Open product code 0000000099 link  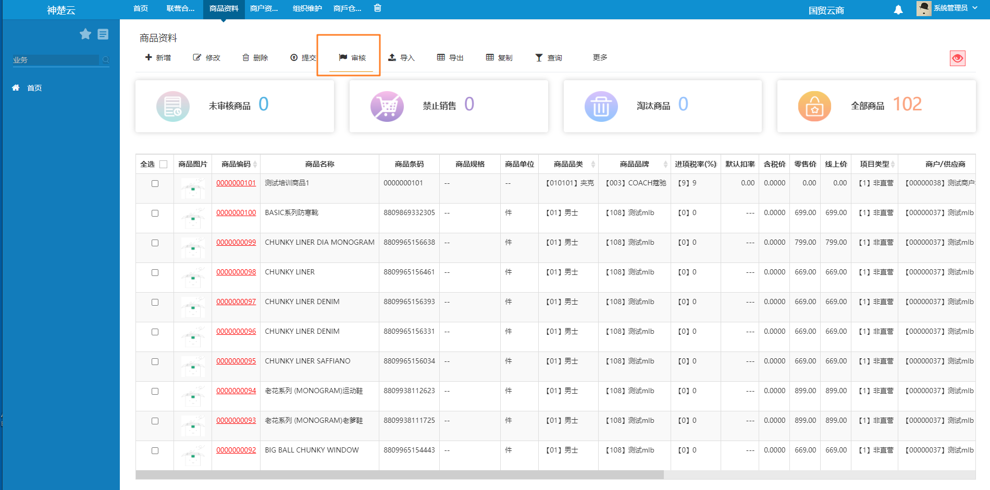[236, 242]
